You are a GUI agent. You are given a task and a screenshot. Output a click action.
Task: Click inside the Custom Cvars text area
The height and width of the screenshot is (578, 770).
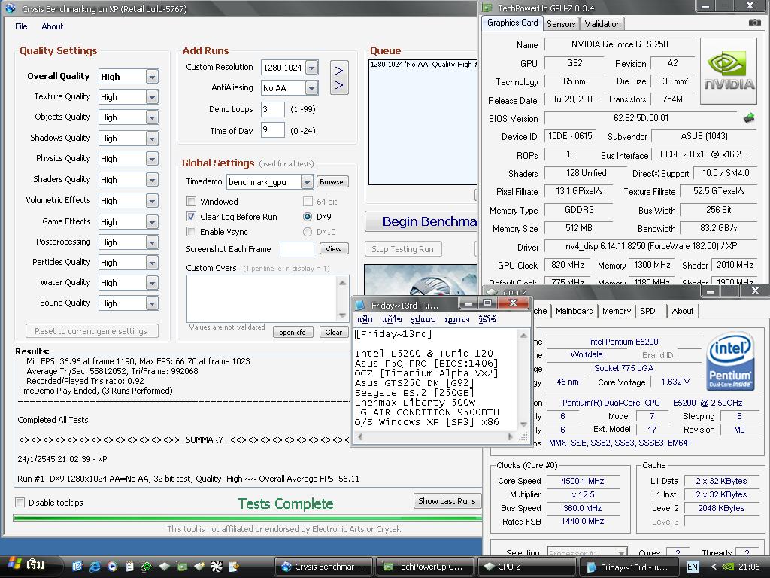[262, 298]
